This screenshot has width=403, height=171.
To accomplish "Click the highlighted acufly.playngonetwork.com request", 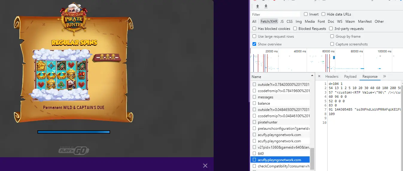I will coord(280,160).
